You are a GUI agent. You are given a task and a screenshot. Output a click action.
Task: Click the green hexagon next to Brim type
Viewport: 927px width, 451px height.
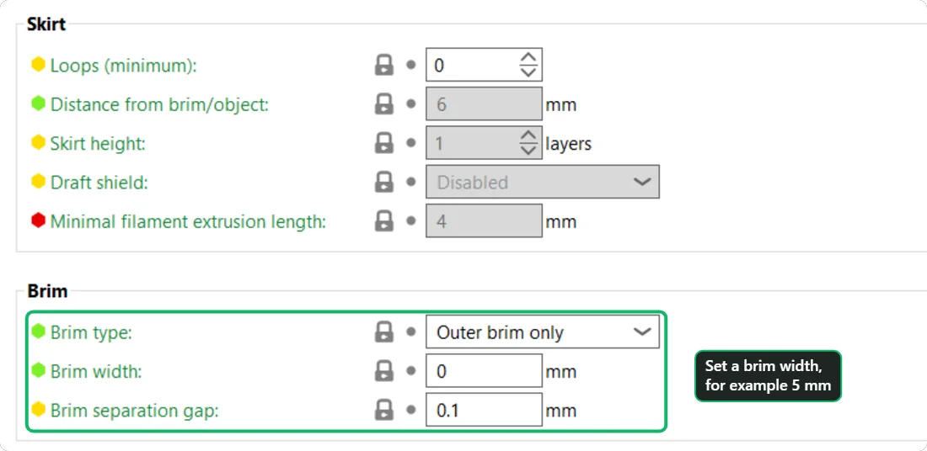tap(39, 332)
